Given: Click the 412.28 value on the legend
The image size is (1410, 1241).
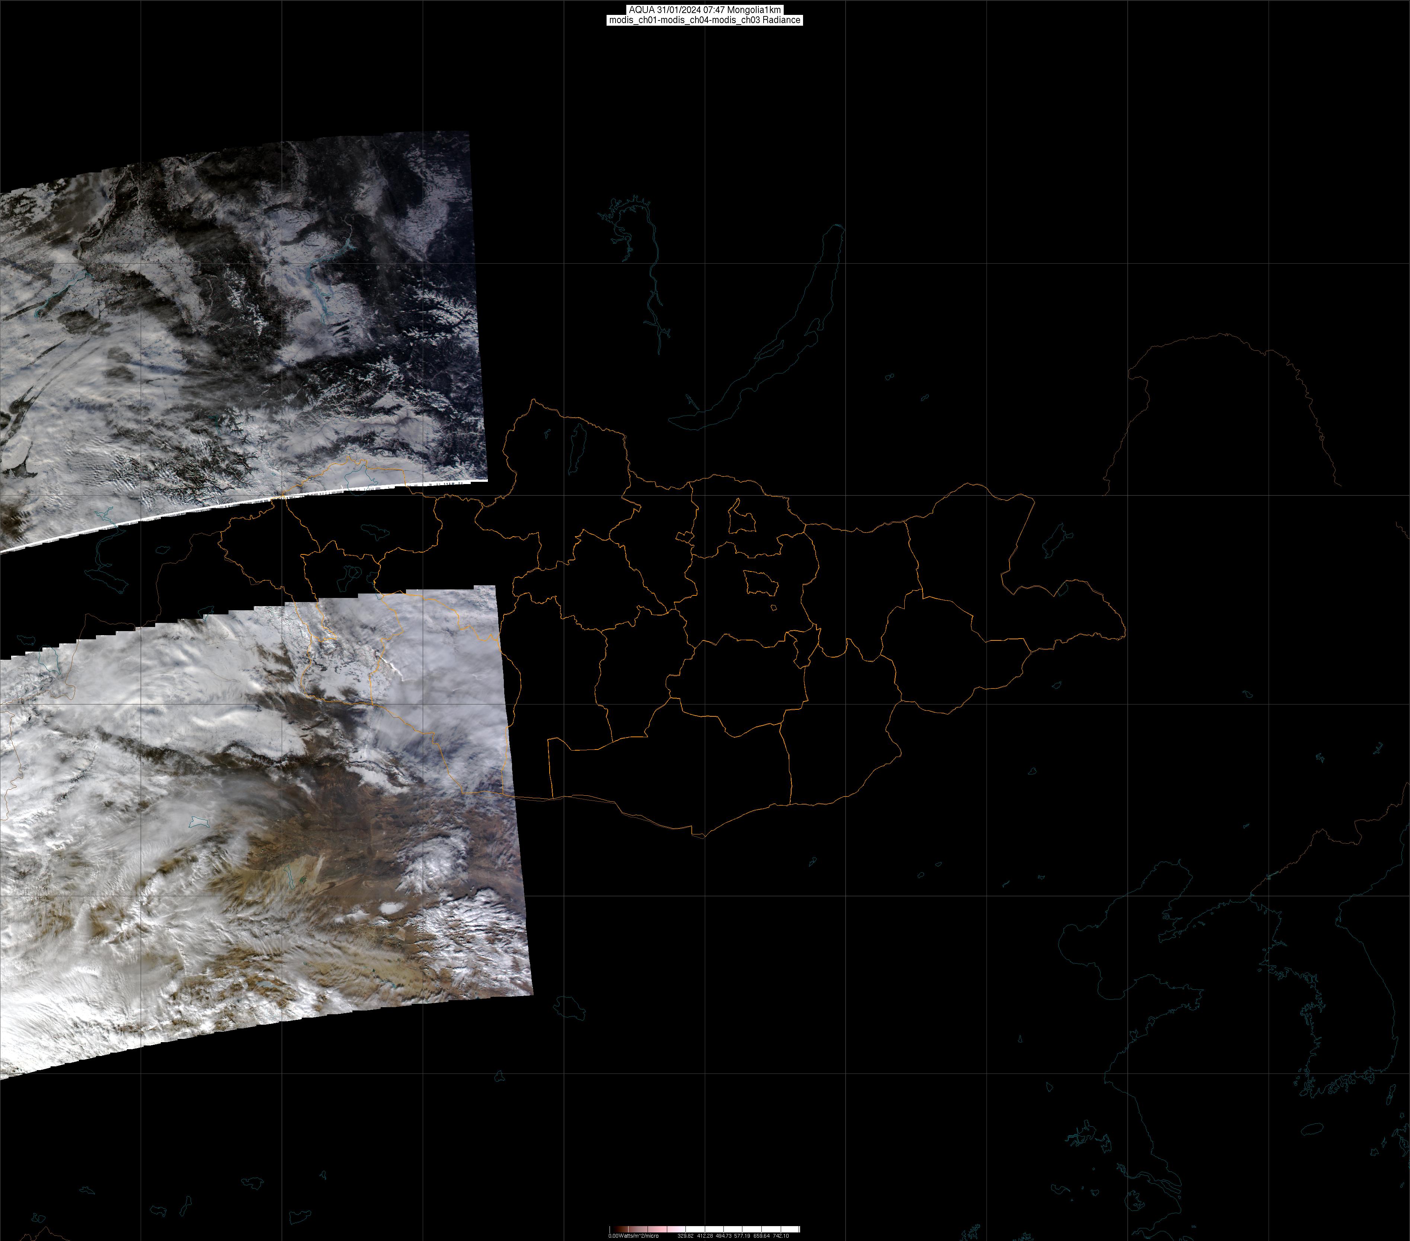Looking at the screenshot, I should pyautogui.click(x=705, y=1236).
